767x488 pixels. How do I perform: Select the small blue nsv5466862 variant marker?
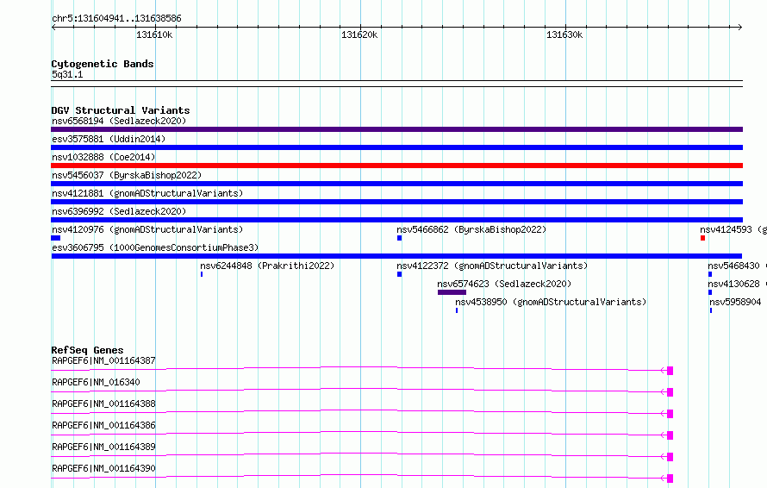[399, 238]
